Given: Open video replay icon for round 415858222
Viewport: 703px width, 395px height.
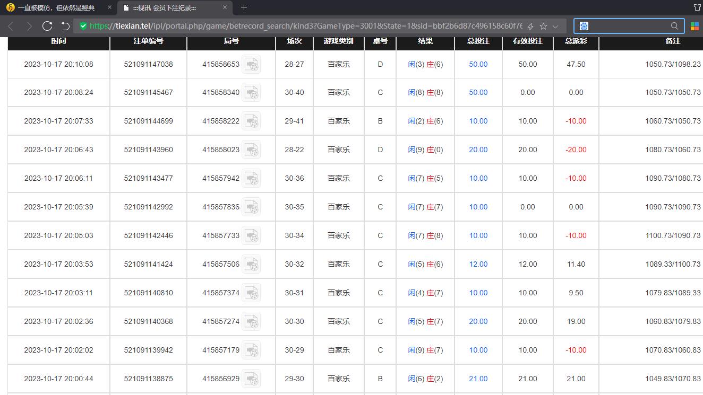Looking at the screenshot, I should (251, 121).
